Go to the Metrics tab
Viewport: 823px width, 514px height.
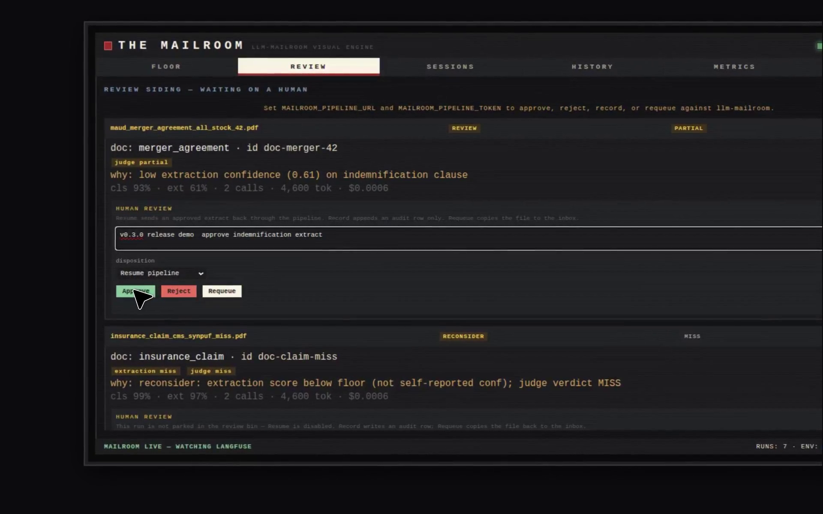click(x=734, y=66)
